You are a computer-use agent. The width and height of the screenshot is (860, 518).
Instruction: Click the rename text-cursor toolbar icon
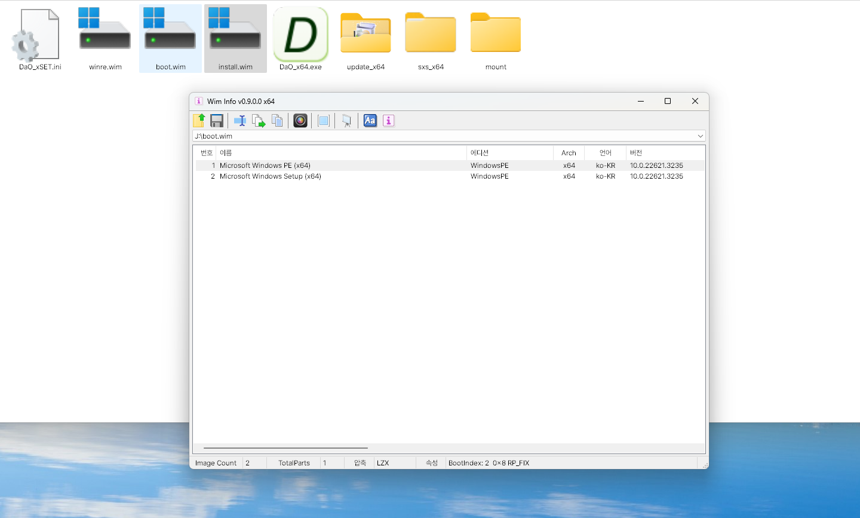coord(240,121)
